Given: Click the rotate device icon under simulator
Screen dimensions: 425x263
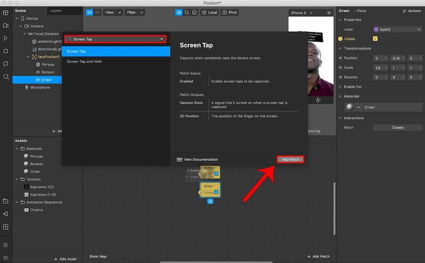Looking at the screenshot, I should pos(319,100).
